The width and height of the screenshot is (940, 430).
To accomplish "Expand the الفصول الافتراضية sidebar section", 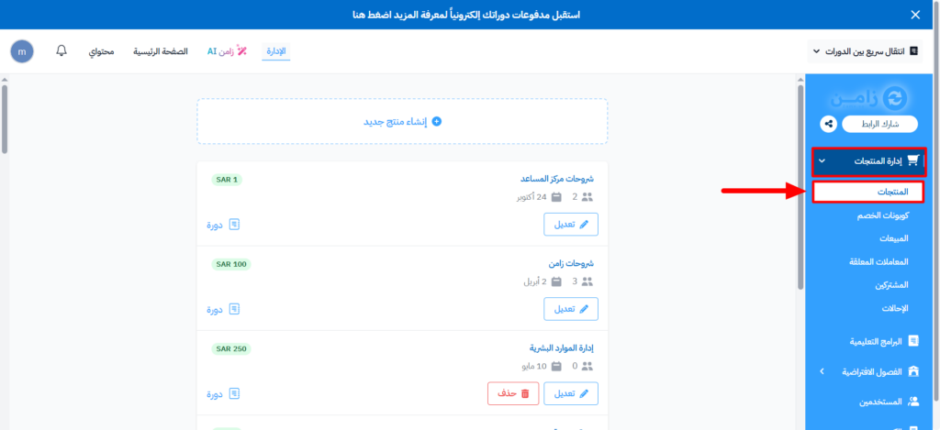I will point(822,371).
